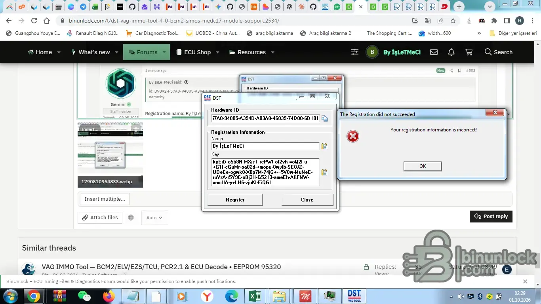Open the What's new menu item

[x=90, y=52]
